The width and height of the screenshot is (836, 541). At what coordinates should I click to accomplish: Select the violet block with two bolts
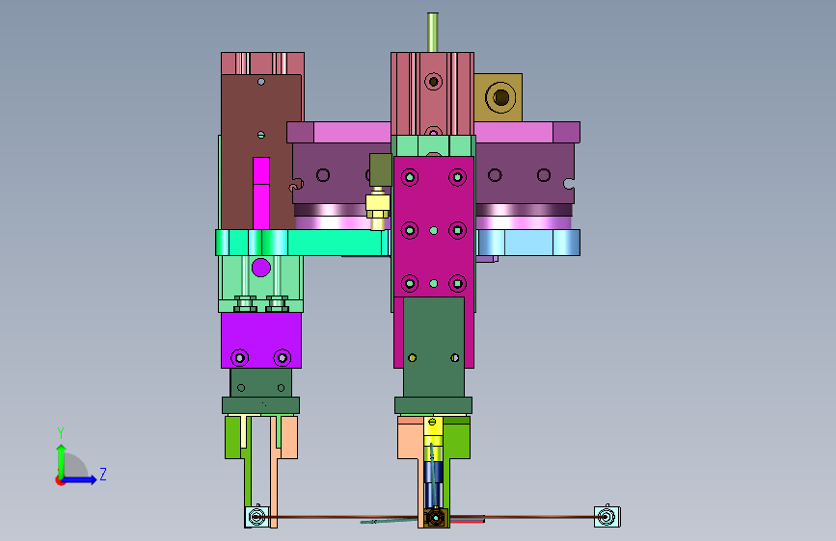pyautogui.click(x=261, y=340)
